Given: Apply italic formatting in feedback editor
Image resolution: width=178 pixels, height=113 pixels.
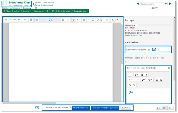Looking at the screenshot, I should [146, 75].
